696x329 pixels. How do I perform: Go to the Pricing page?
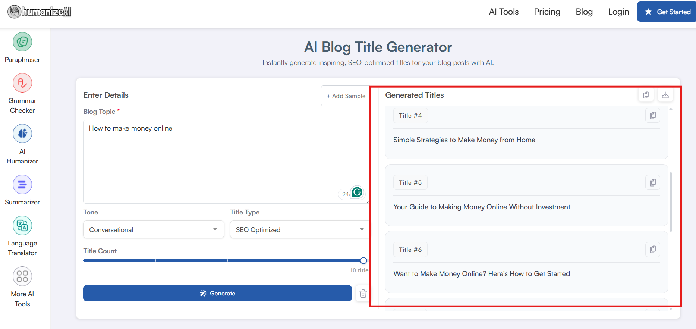click(547, 12)
